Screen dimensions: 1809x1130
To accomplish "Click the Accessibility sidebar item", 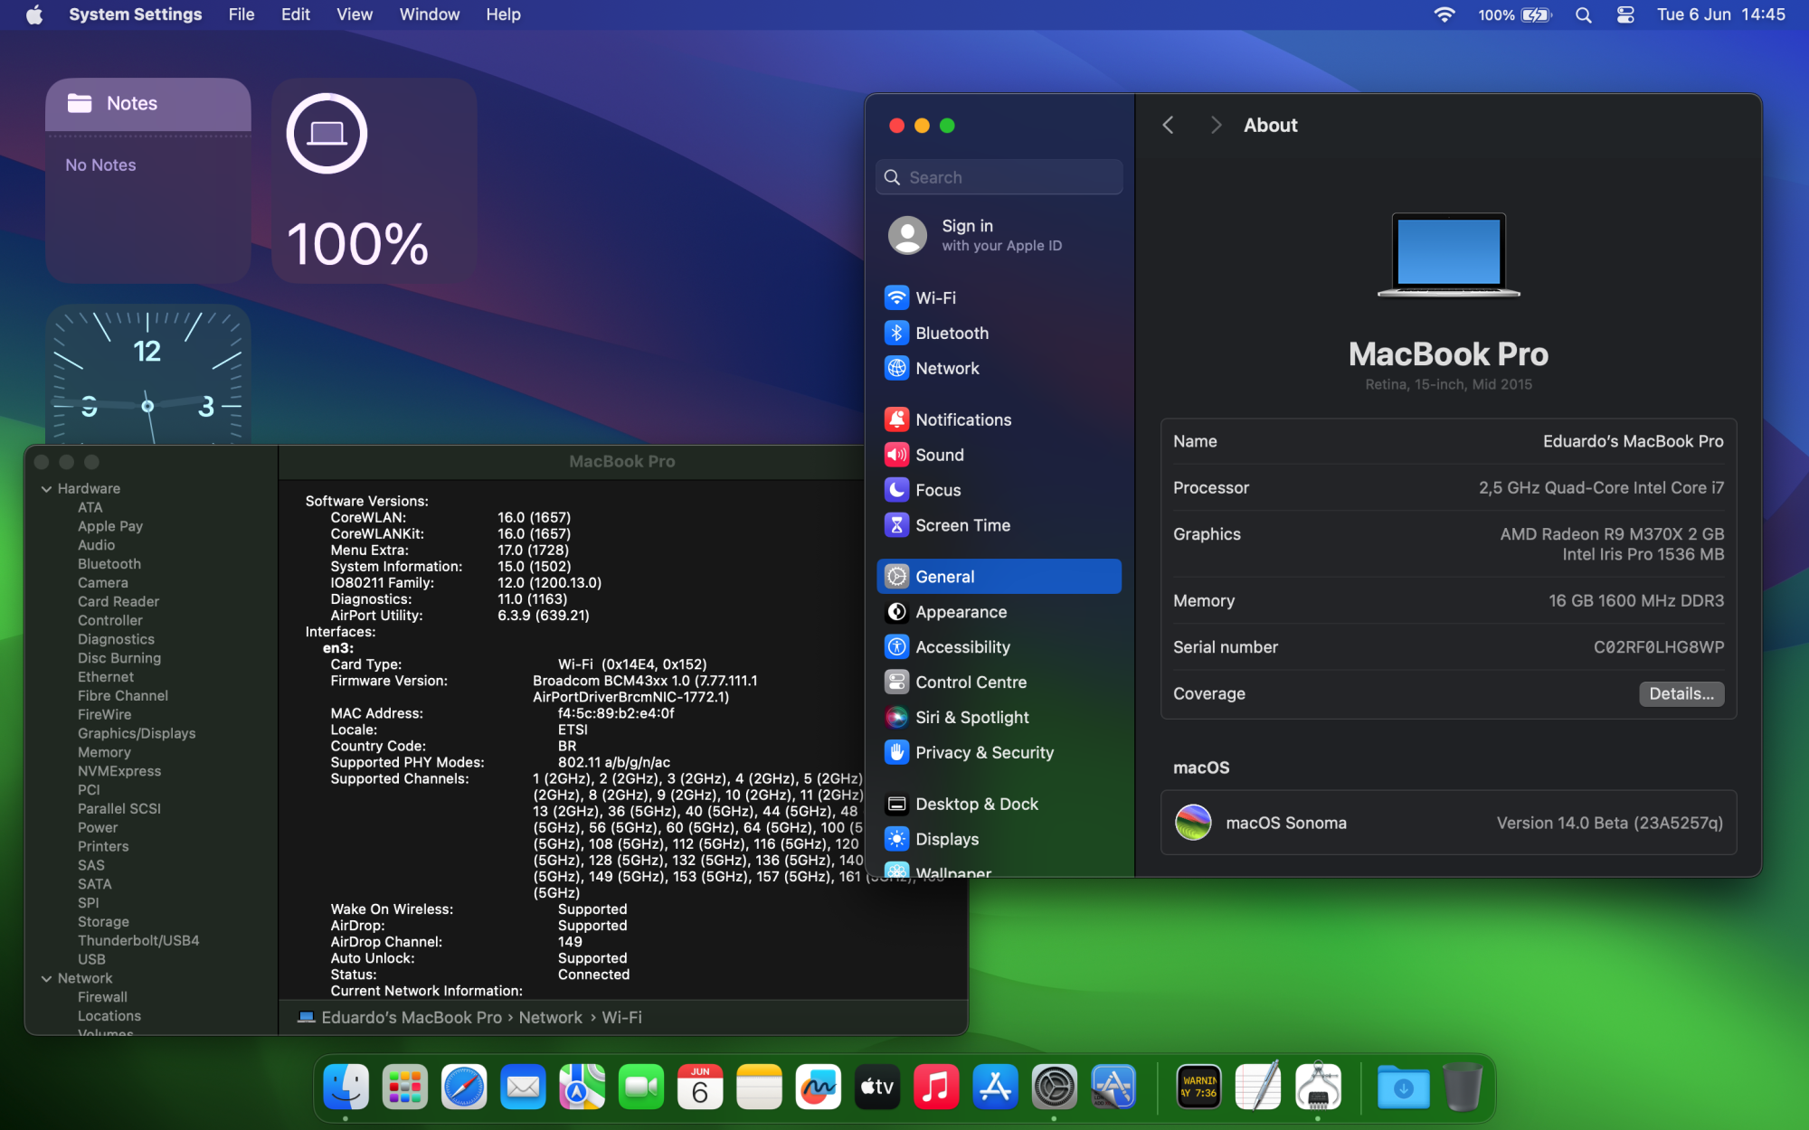I will [961, 647].
